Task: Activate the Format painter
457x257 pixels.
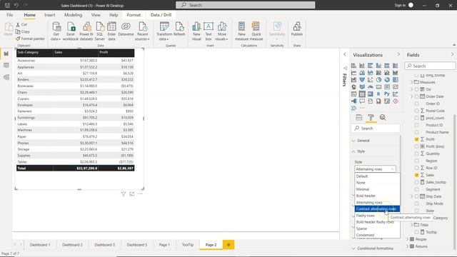Action: [x=30, y=39]
